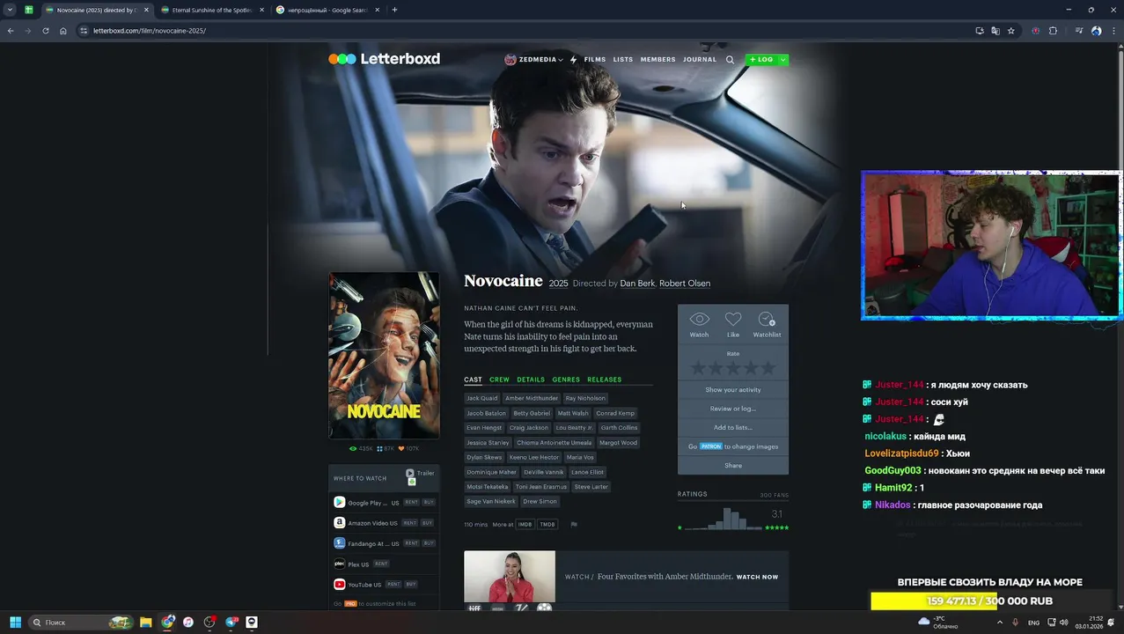Click the Amazon Video icon
This screenshot has height=634, width=1124.
[339, 522]
